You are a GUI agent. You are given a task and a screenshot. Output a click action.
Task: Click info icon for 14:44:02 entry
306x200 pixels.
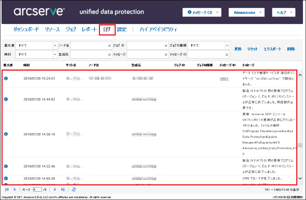click(x=6, y=99)
